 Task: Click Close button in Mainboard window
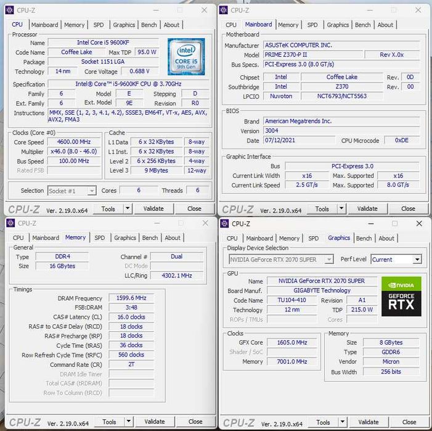(408, 208)
